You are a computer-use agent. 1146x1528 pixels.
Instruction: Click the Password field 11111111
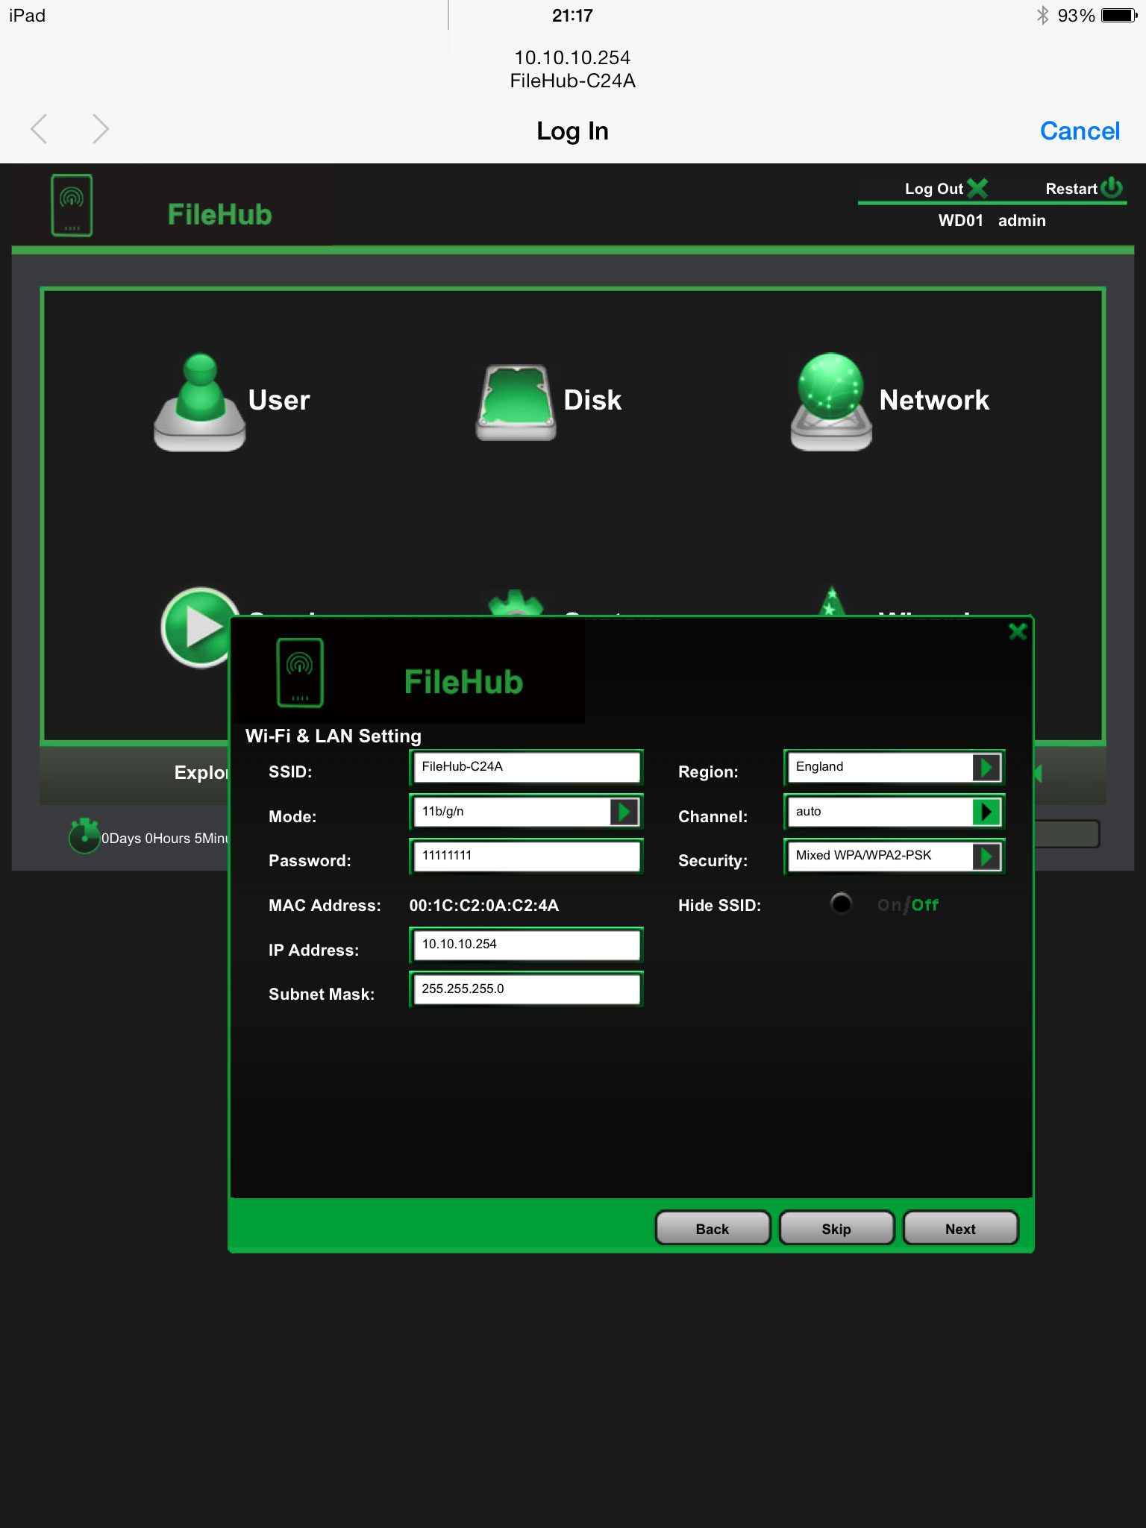(527, 856)
